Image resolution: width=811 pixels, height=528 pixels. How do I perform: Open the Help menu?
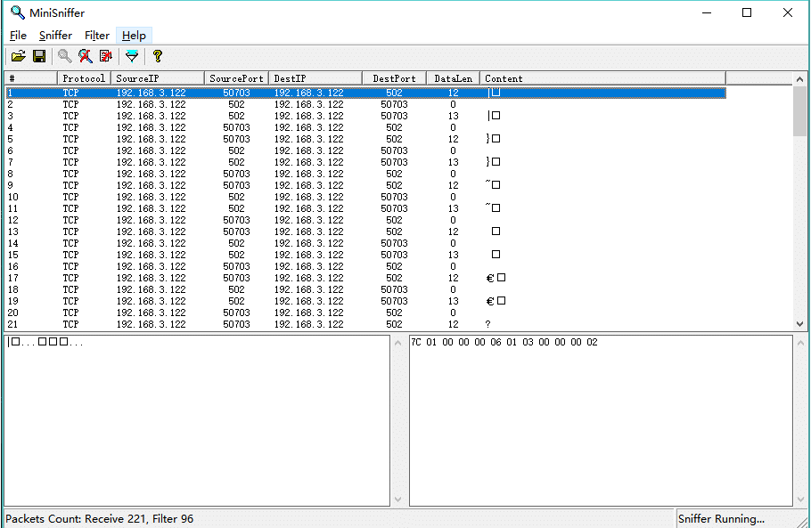(134, 36)
